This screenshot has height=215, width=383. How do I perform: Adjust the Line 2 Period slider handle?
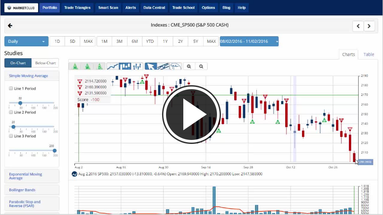13,127
